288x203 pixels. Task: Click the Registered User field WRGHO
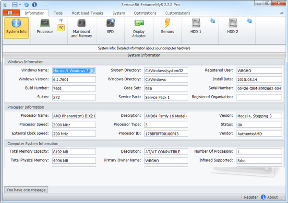pos(259,71)
